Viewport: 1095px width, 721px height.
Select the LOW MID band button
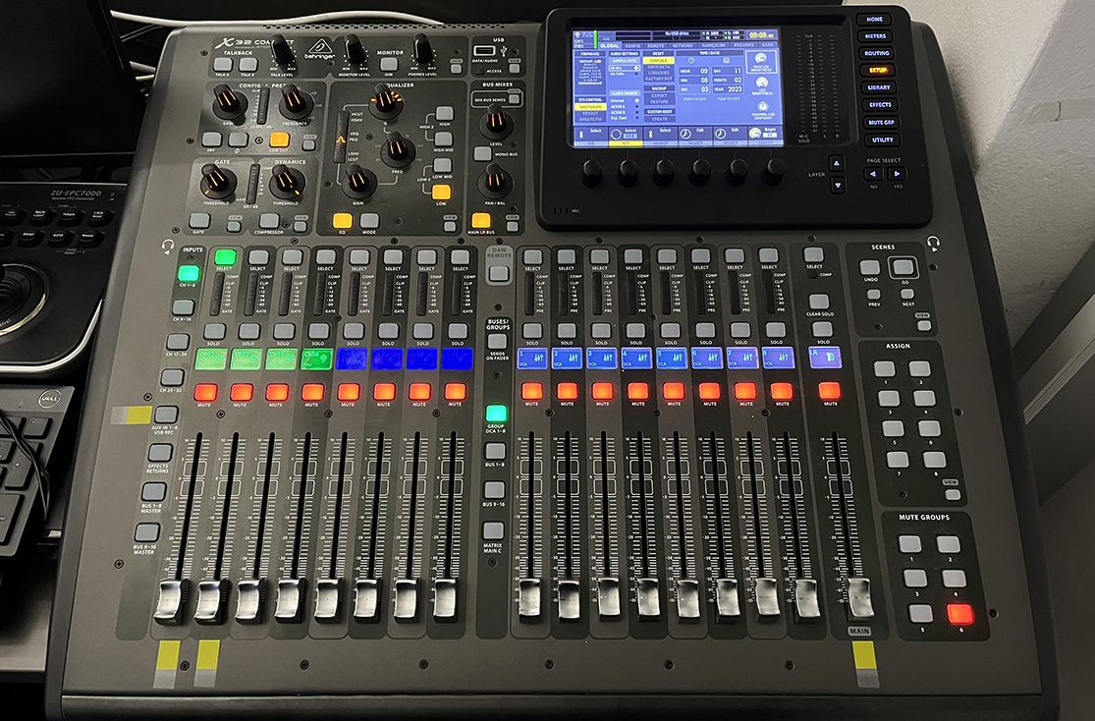click(x=442, y=166)
